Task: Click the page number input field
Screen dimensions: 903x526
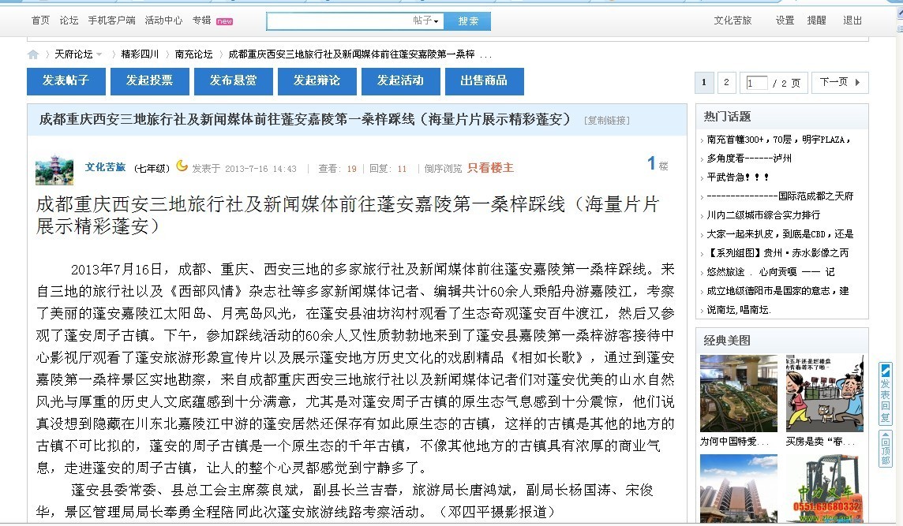Action: pyautogui.click(x=756, y=83)
